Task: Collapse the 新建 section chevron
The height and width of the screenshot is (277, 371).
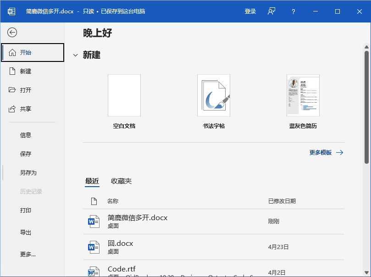Action: tap(76, 55)
